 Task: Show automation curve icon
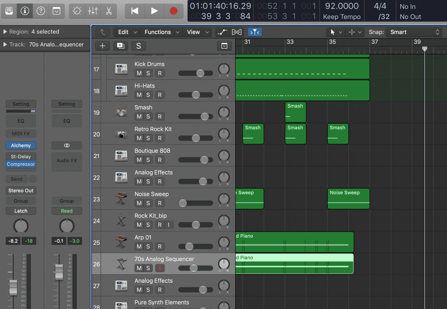click(222, 32)
